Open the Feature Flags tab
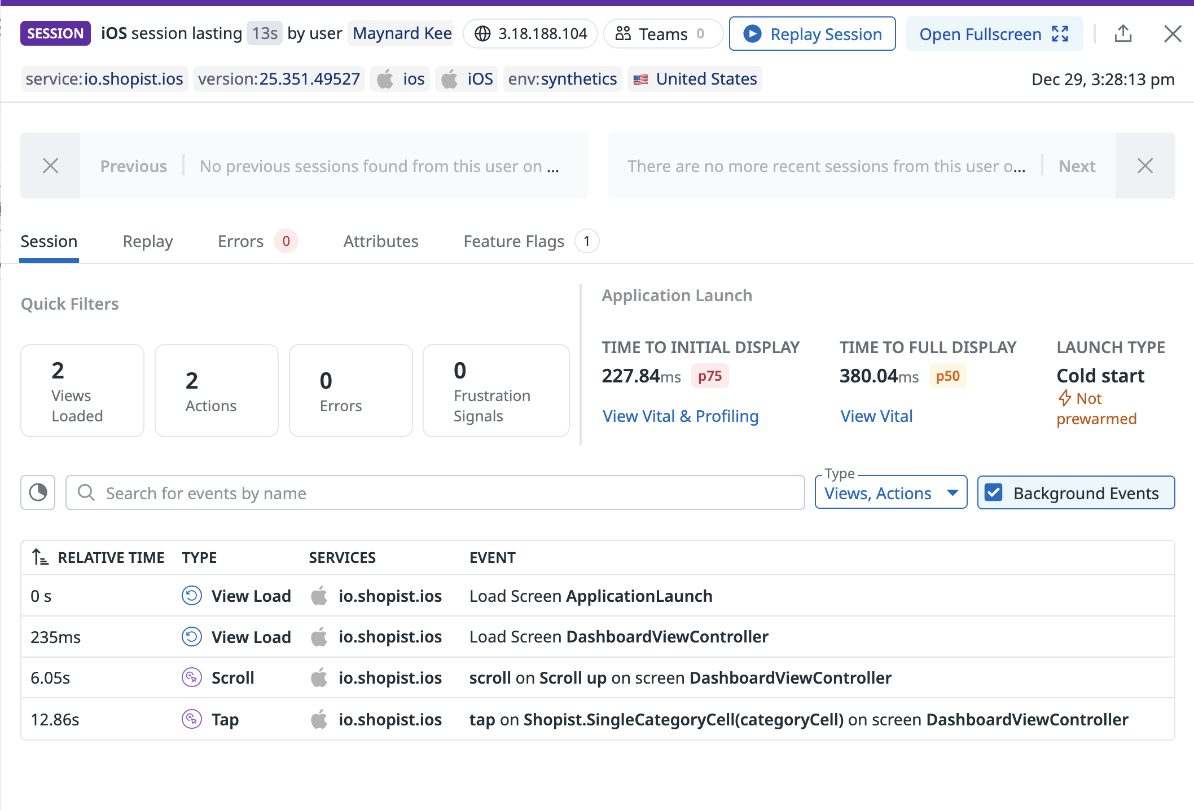Viewport: 1194px width, 810px height. (x=513, y=241)
